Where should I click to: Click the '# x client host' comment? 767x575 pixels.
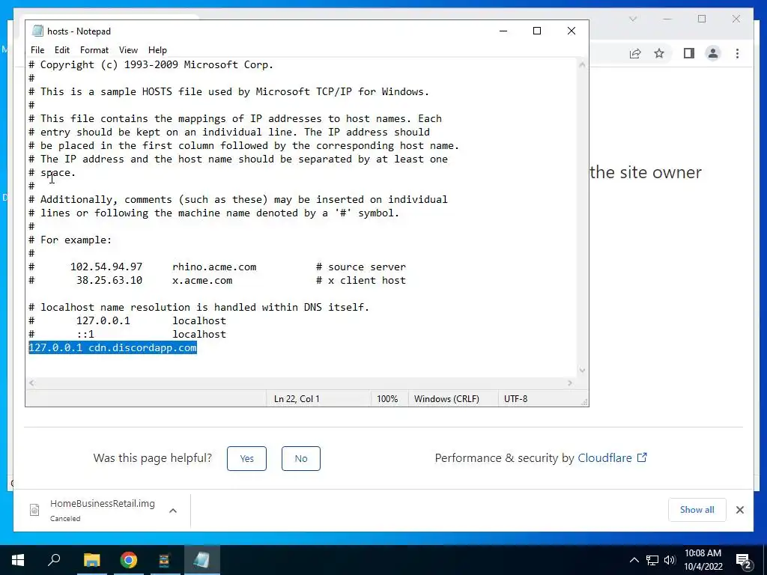coord(361,281)
